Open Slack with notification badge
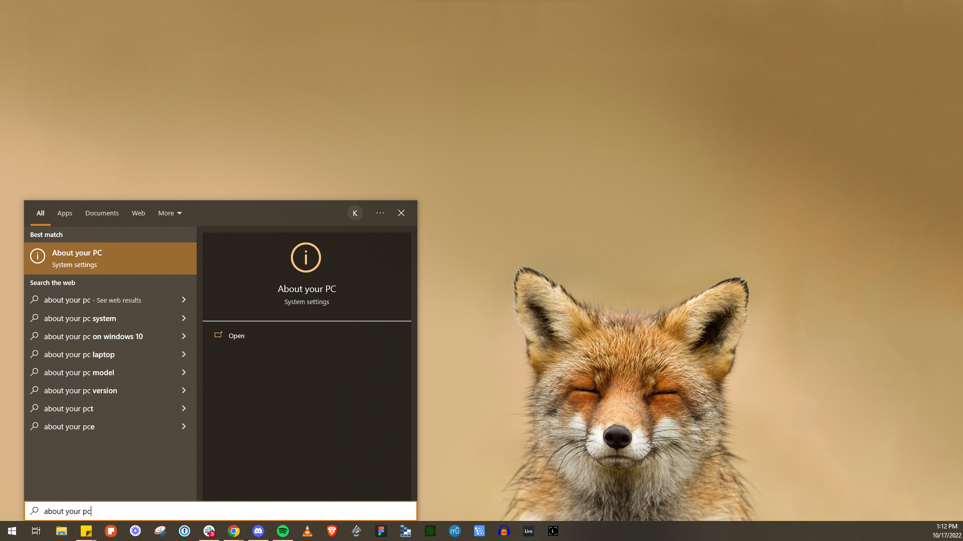 209,531
